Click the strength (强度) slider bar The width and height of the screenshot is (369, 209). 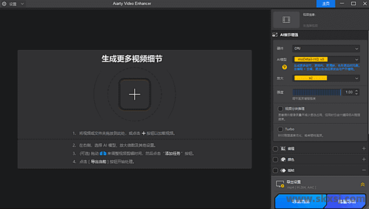(x=317, y=92)
